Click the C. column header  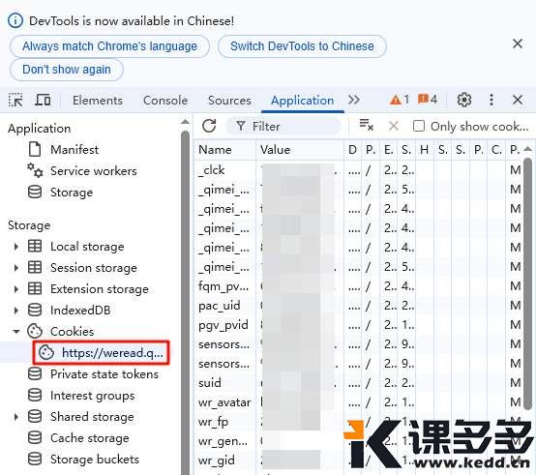pos(496,150)
